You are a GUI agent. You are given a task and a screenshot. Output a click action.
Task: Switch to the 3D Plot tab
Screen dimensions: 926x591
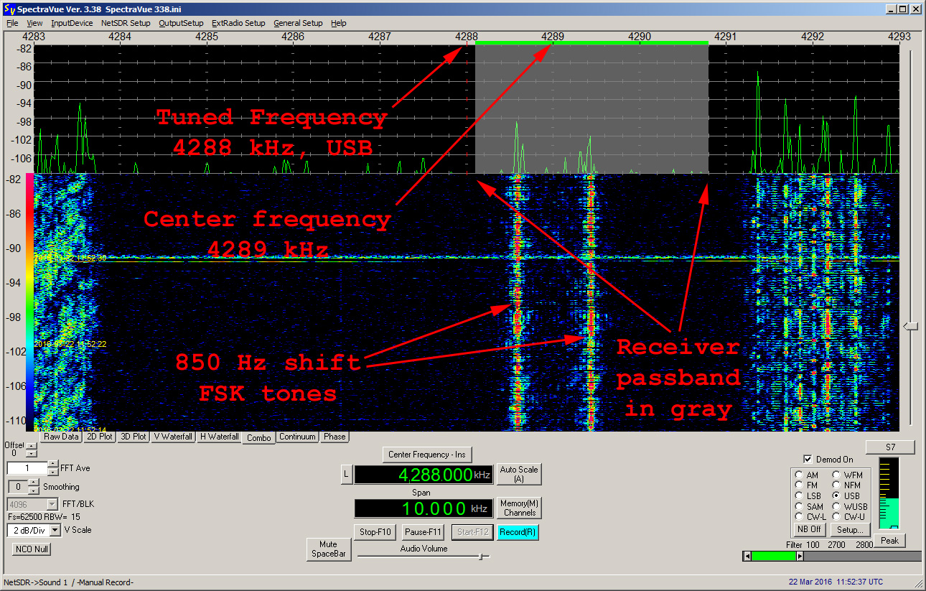(x=133, y=437)
